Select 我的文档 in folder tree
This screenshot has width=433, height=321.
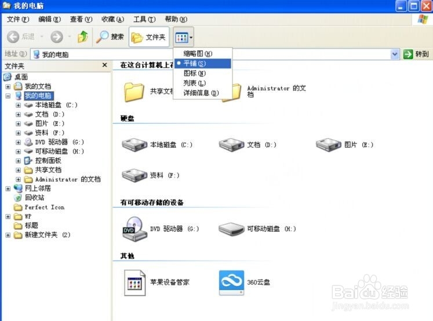[38, 86]
